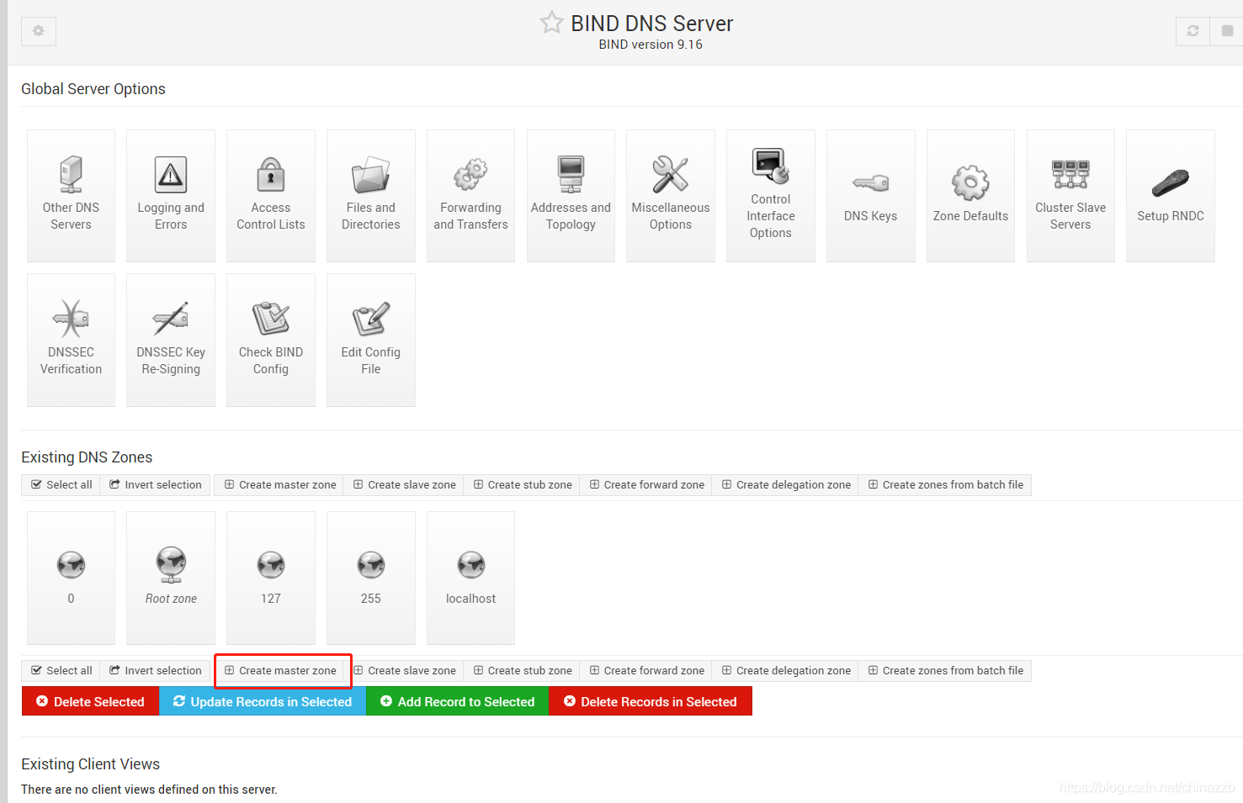Open Edit Config File
Image resolution: width=1243 pixels, height=803 pixels.
coord(371,340)
